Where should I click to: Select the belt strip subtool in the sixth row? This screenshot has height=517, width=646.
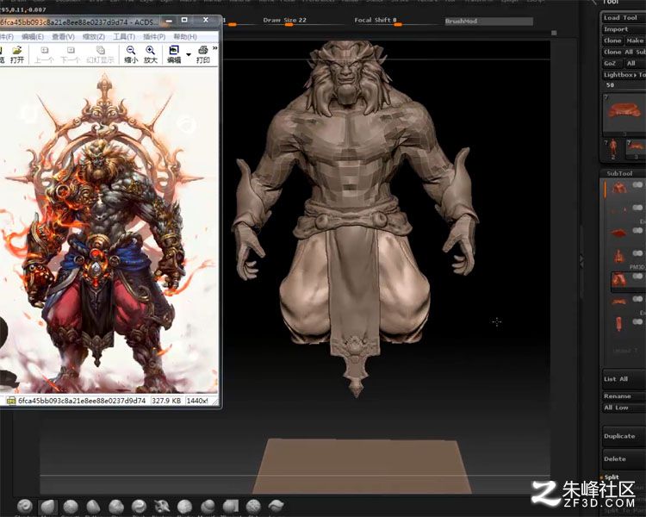[618, 302]
